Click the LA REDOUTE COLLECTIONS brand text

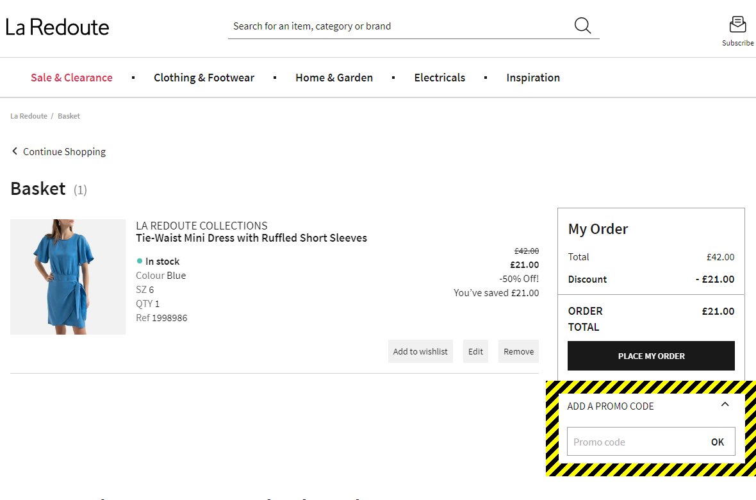click(x=202, y=226)
